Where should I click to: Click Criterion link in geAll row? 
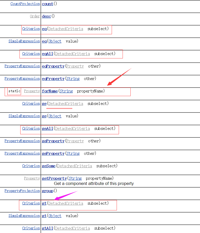(x=31, y=129)
